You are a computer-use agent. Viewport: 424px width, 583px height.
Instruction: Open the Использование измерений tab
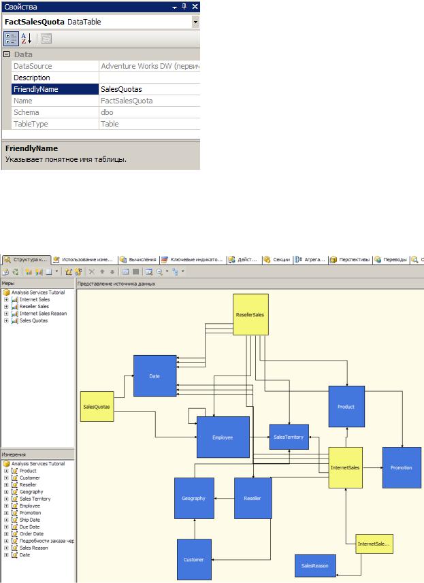[x=84, y=259]
